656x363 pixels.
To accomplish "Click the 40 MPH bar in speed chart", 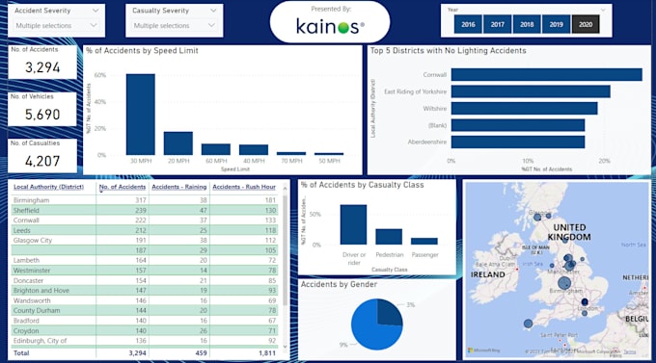I will click(254, 149).
